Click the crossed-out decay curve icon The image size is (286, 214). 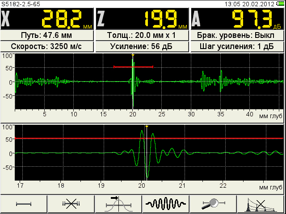261,204
